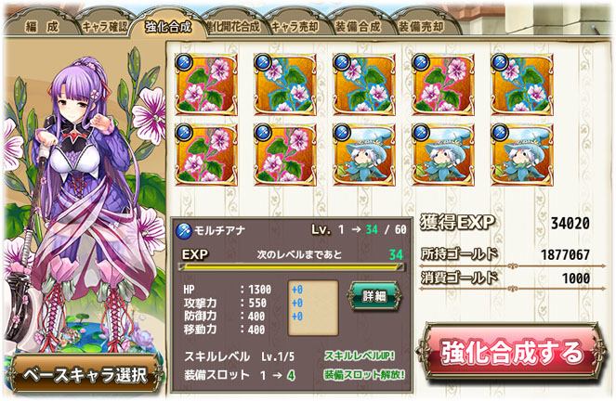Viewport: 616px width, 401px height.
Task: Click the blue attribute icon beside モルチアナ
Action: coord(183,231)
